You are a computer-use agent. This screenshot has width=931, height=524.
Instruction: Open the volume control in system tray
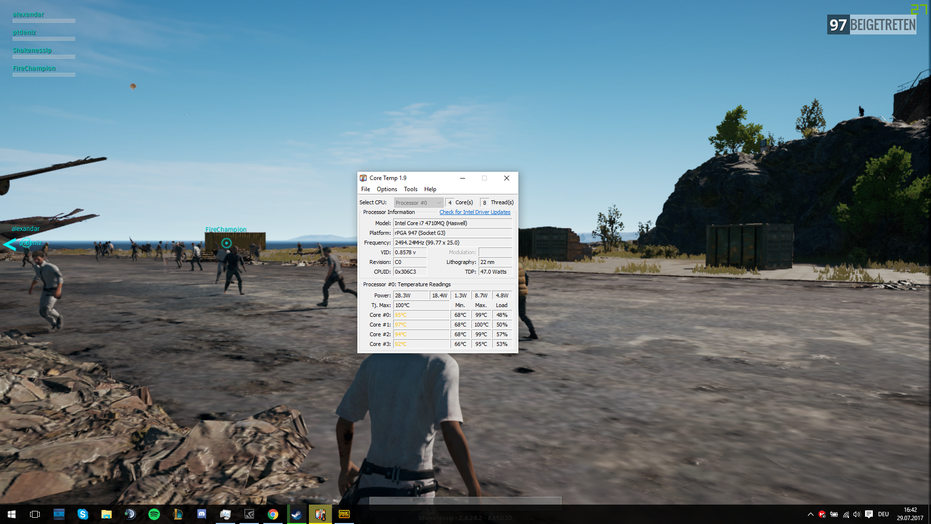pyautogui.click(x=857, y=514)
